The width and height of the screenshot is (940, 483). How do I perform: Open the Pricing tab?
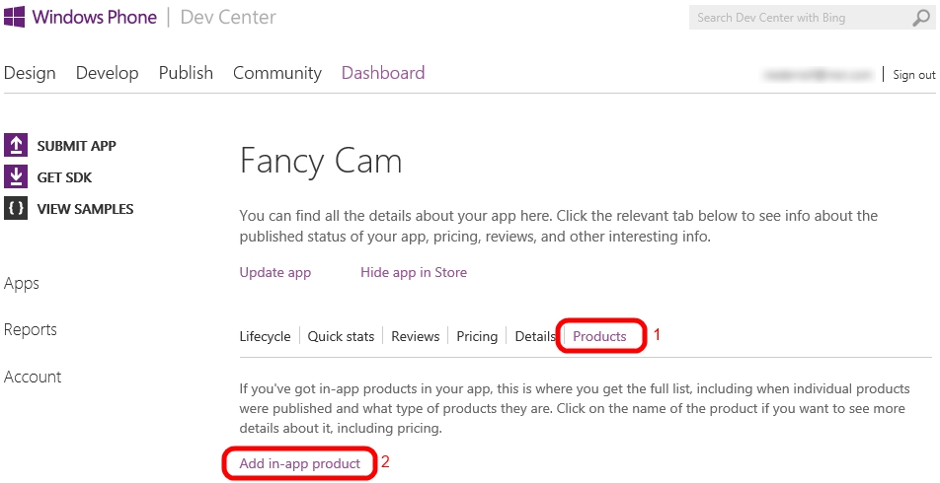click(477, 336)
